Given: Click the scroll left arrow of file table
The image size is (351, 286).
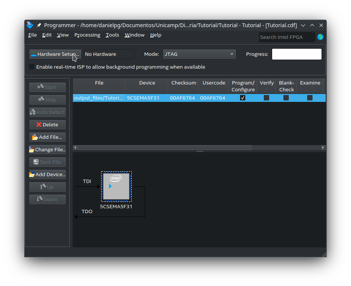Looking at the screenshot, I should click(75, 148).
